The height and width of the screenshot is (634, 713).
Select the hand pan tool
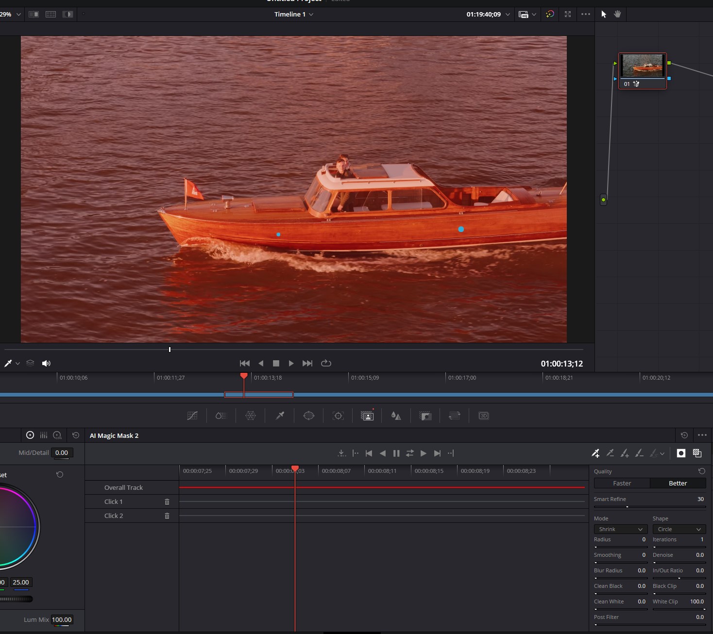pyautogui.click(x=617, y=14)
